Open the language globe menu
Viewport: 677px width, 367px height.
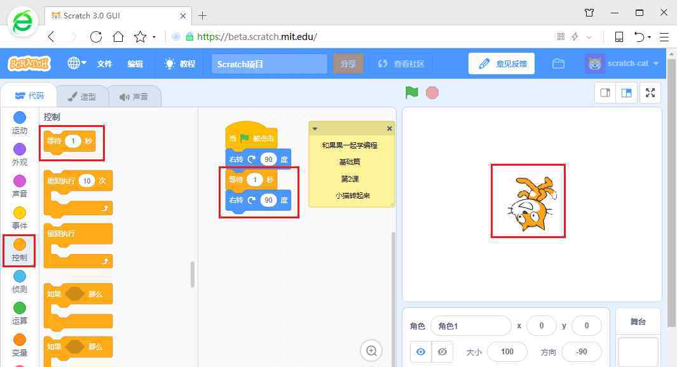(x=76, y=63)
